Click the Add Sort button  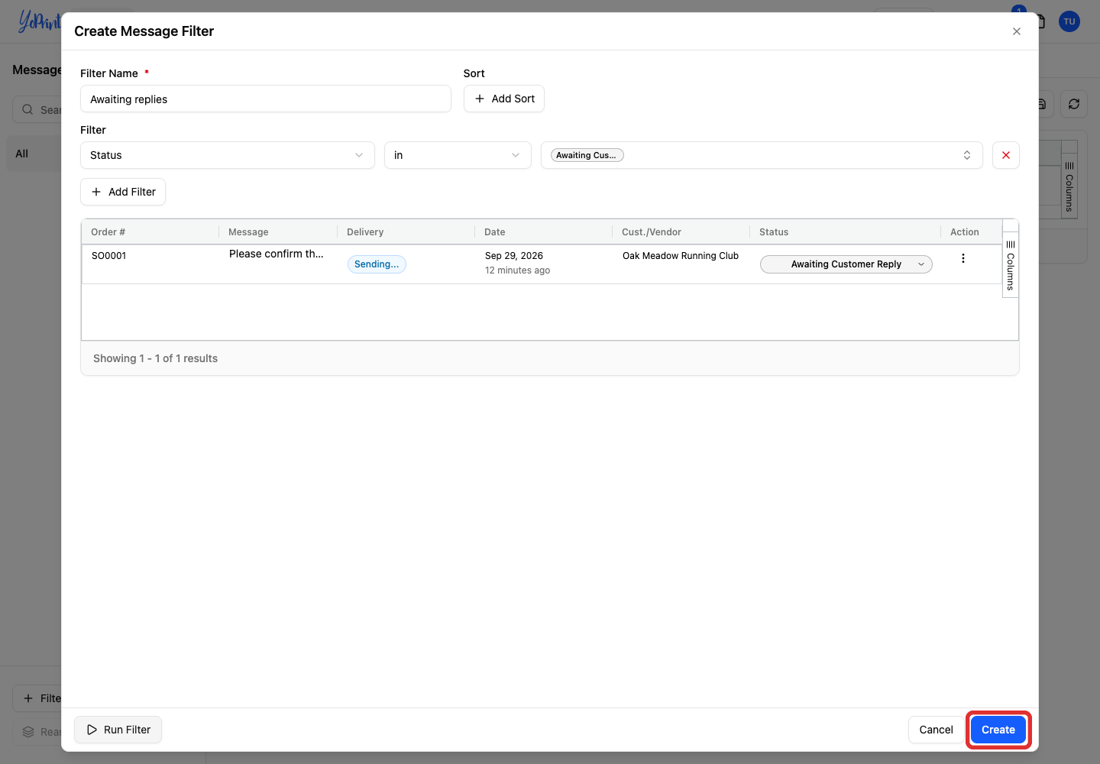point(504,99)
